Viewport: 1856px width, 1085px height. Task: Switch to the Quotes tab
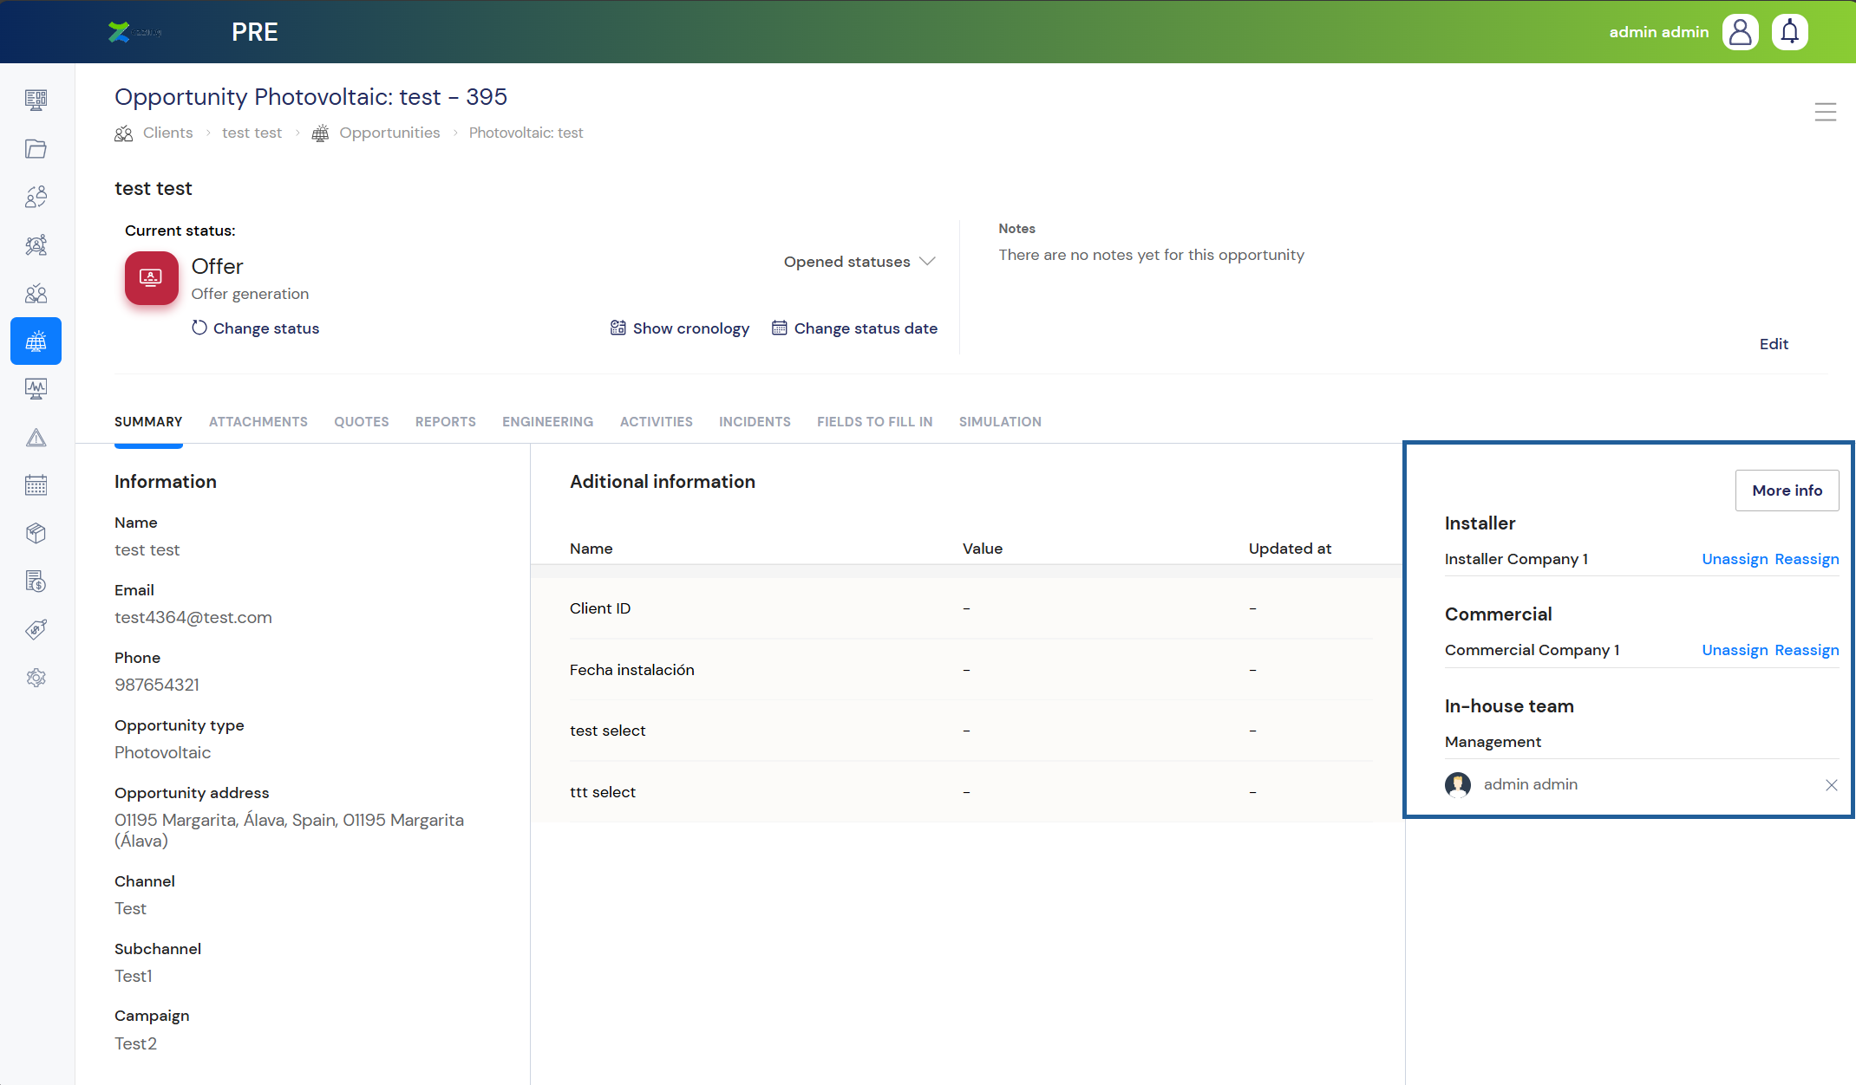[x=362, y=422]
